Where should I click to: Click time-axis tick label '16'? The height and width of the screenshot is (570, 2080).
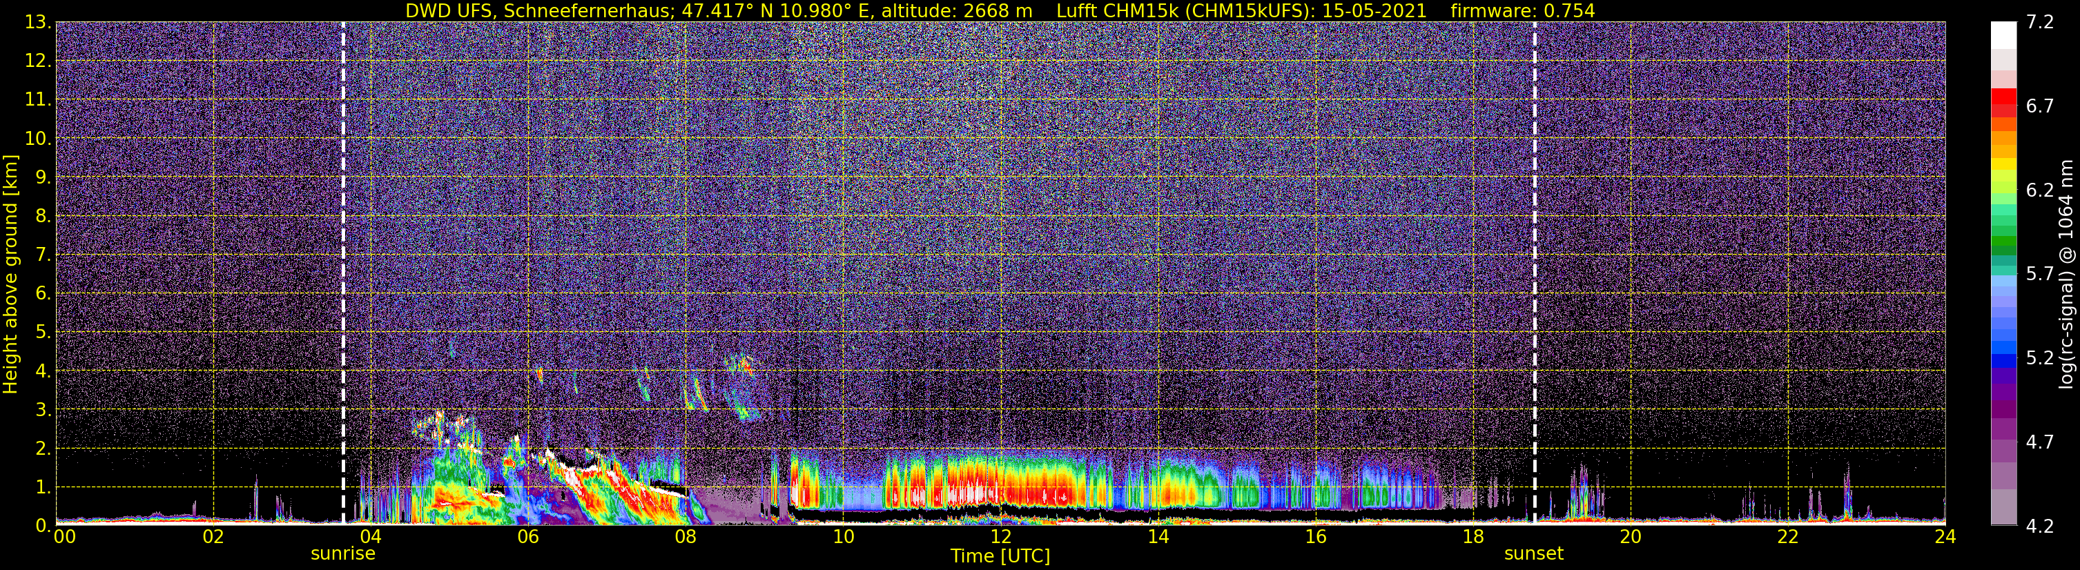(1315, 537)
